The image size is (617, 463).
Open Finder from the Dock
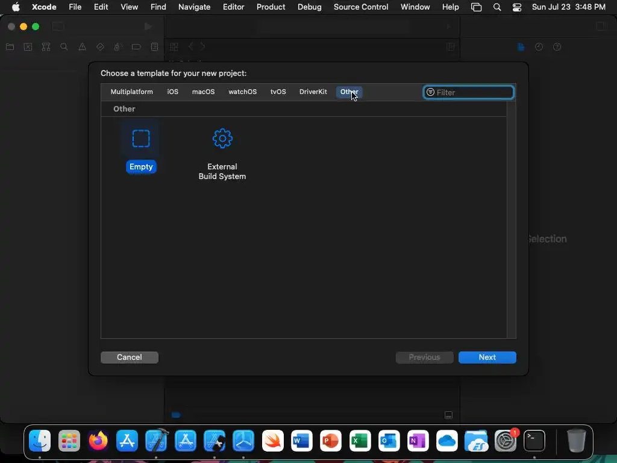(x=40, y=441)
